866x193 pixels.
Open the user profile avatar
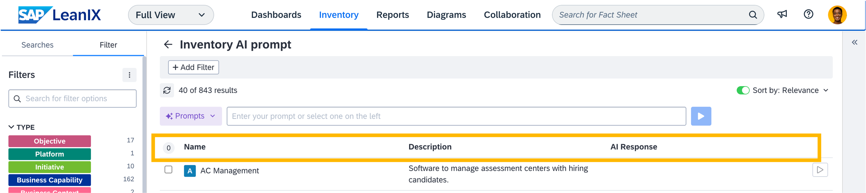837,15
